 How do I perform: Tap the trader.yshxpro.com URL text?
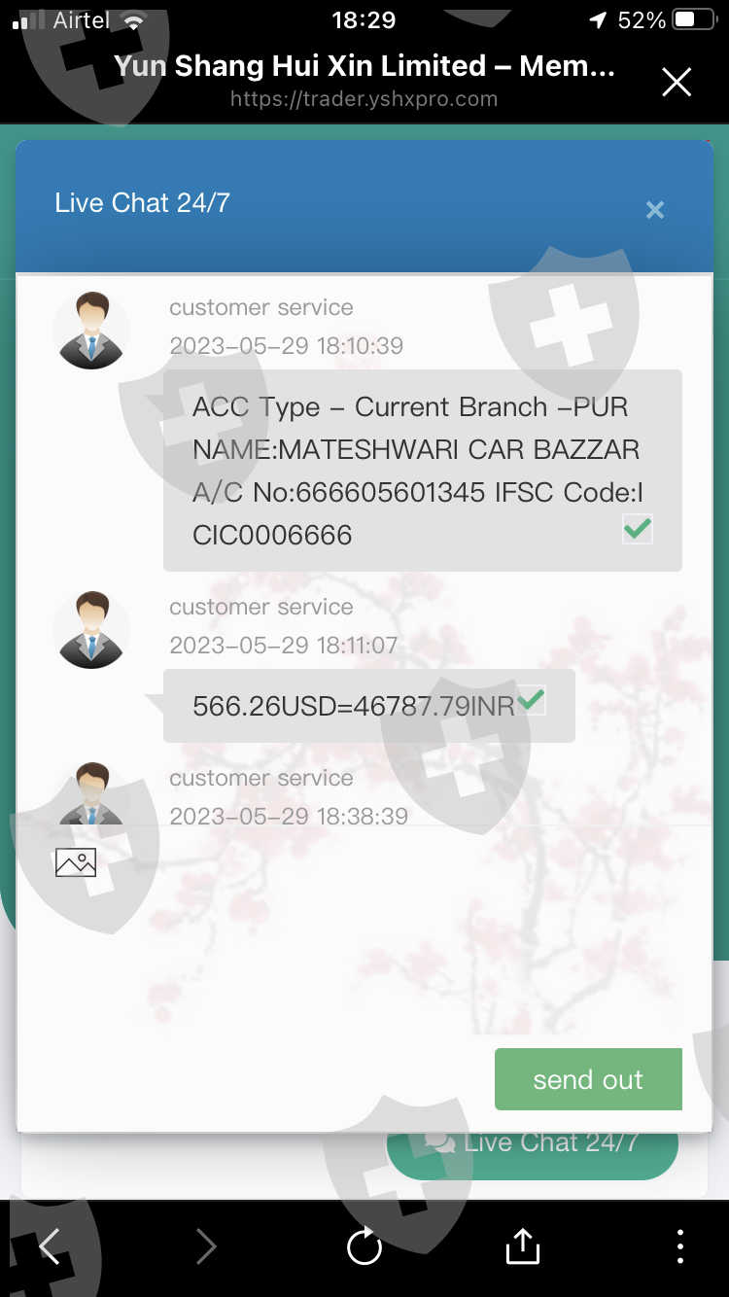coord(364,99)
